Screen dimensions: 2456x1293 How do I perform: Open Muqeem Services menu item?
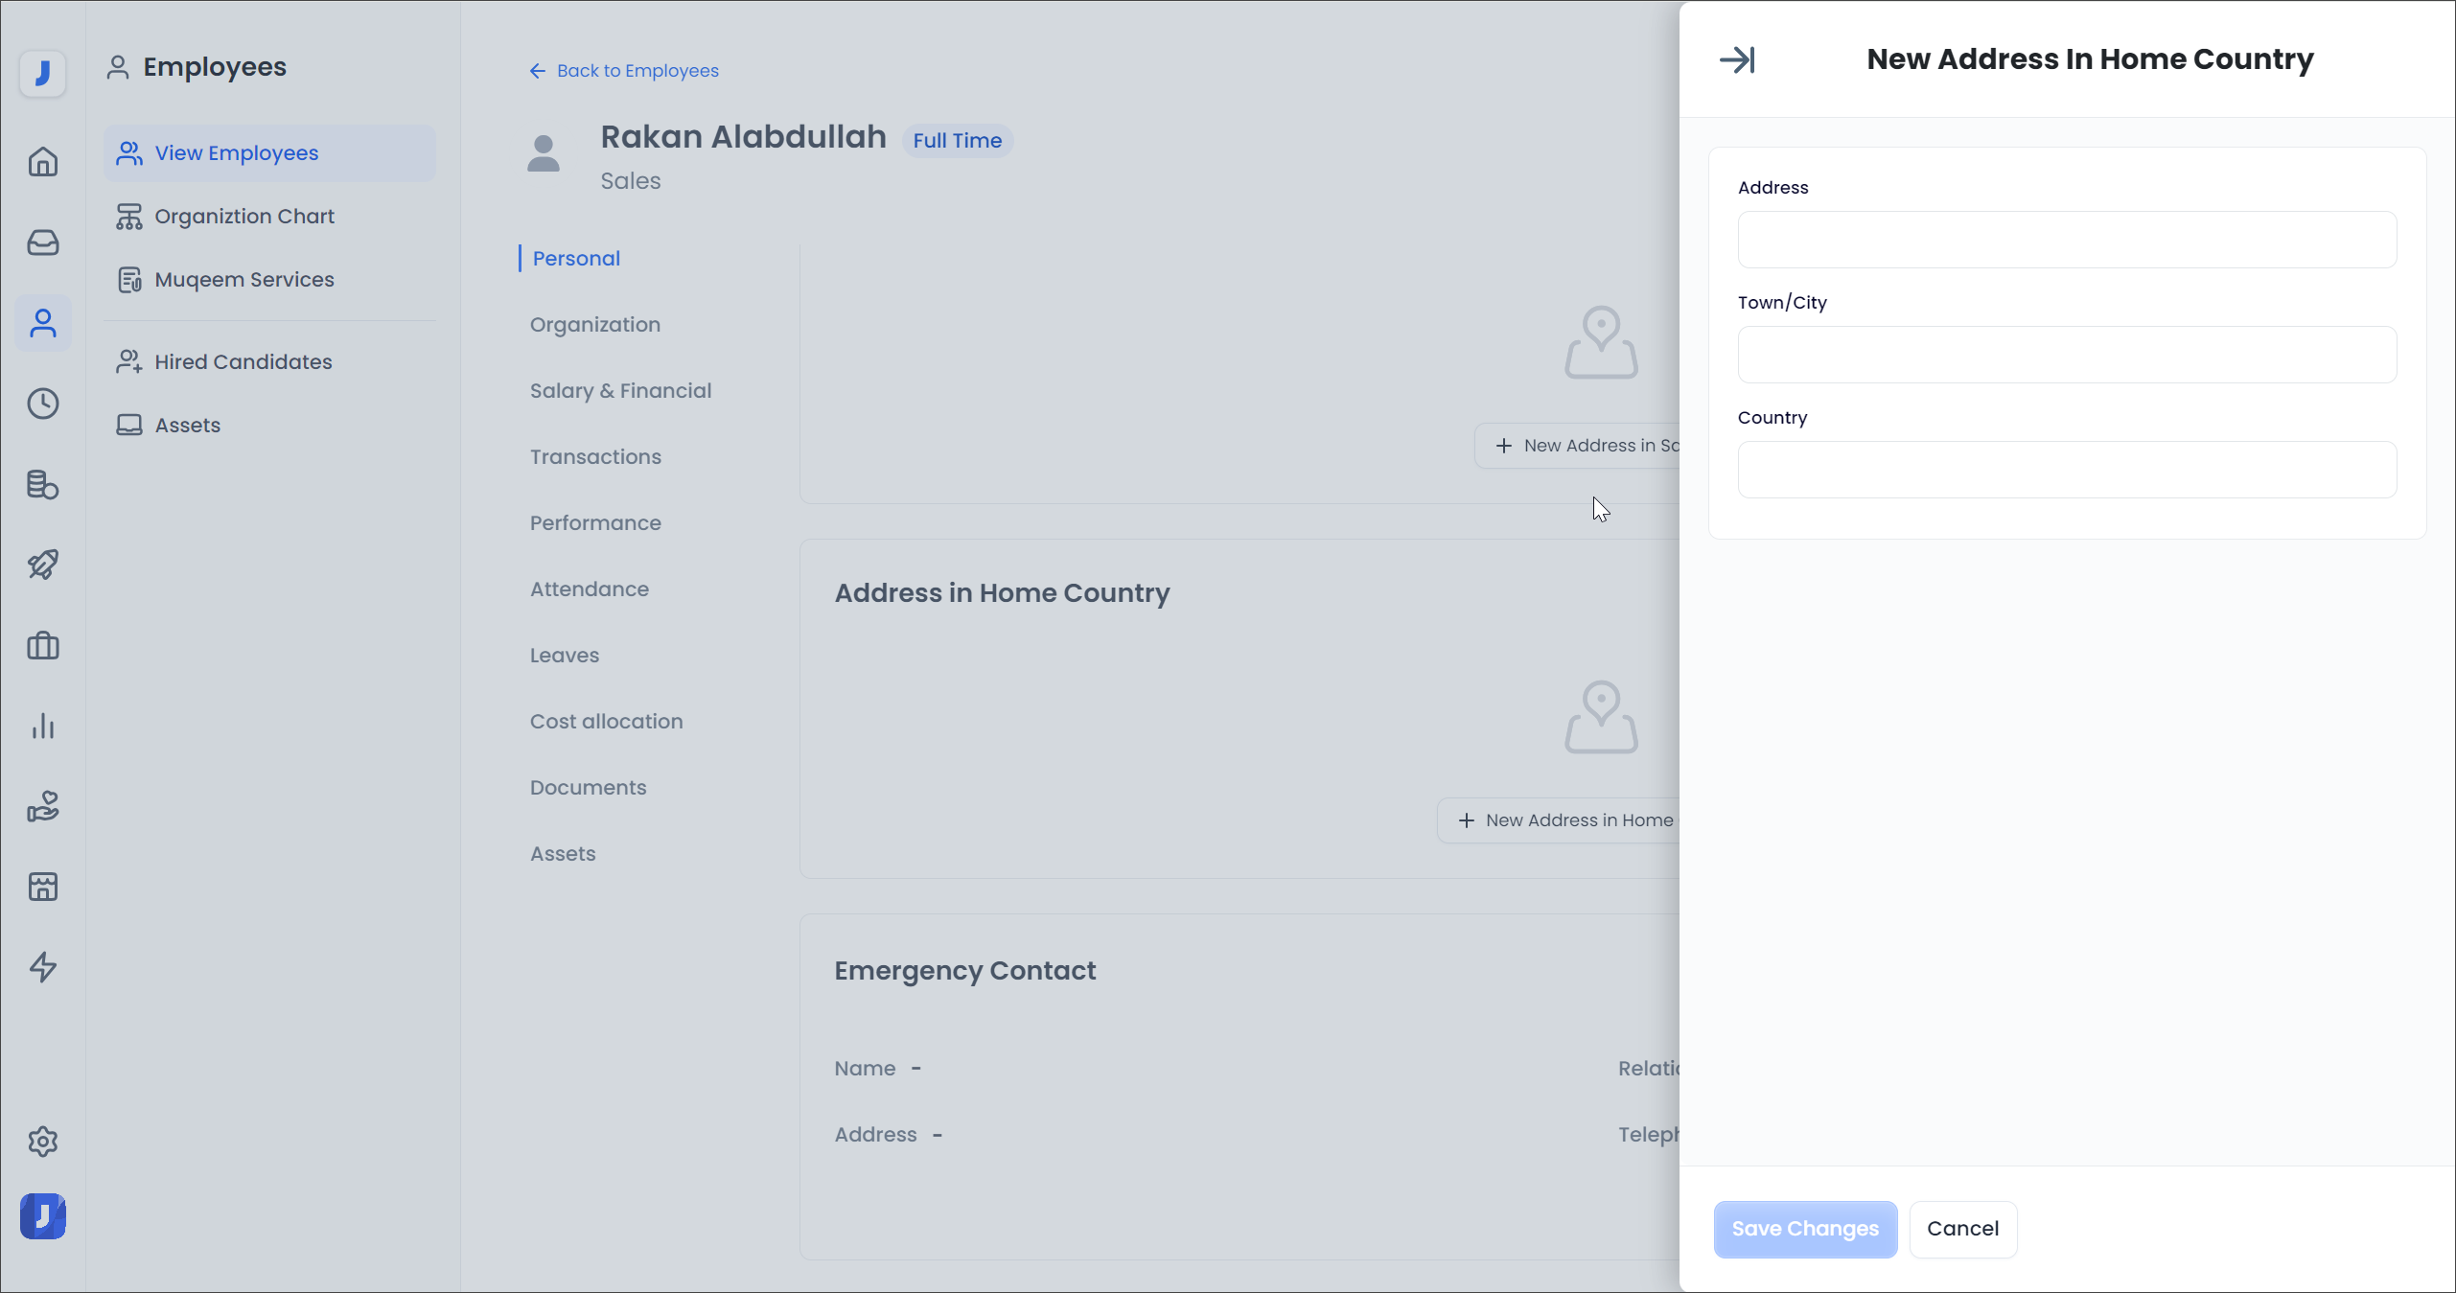tap(244, 280)
